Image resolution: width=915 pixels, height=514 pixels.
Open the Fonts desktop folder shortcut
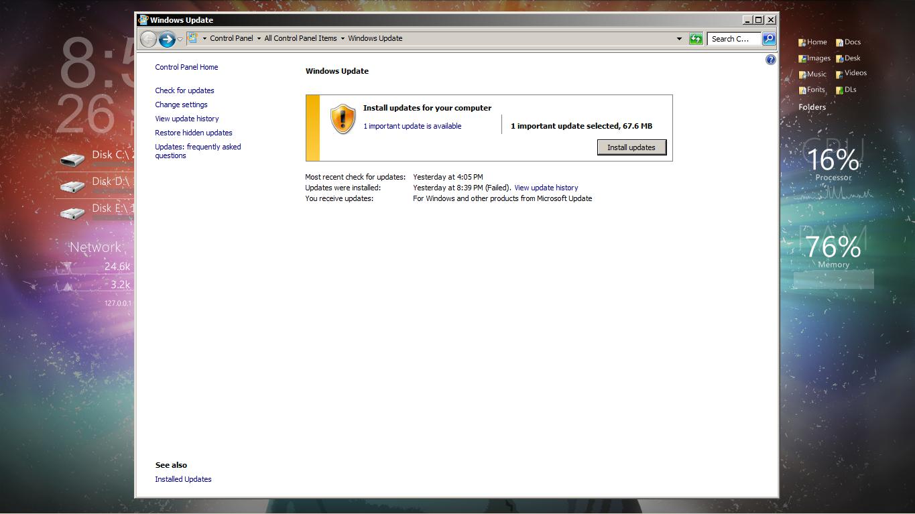[812, 90]
